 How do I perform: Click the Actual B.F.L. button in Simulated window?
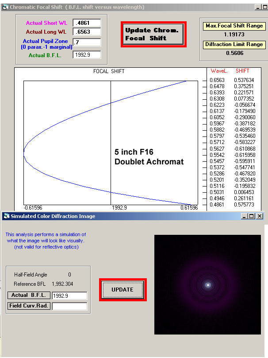29,295
